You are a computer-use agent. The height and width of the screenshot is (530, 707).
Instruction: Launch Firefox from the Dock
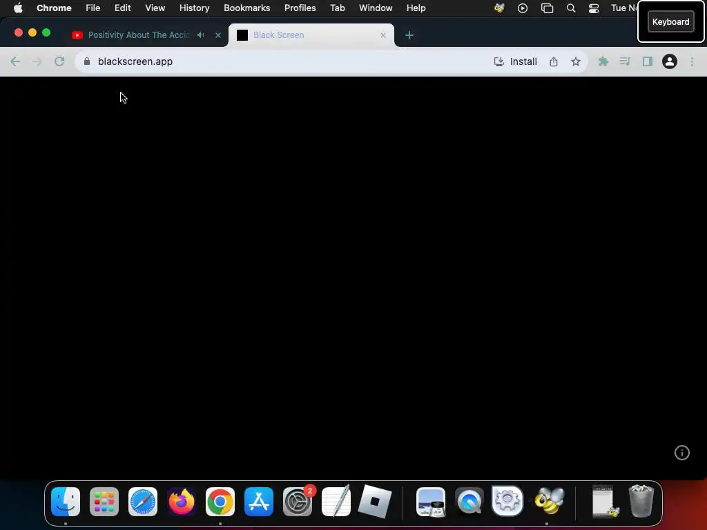coord(182,501)
